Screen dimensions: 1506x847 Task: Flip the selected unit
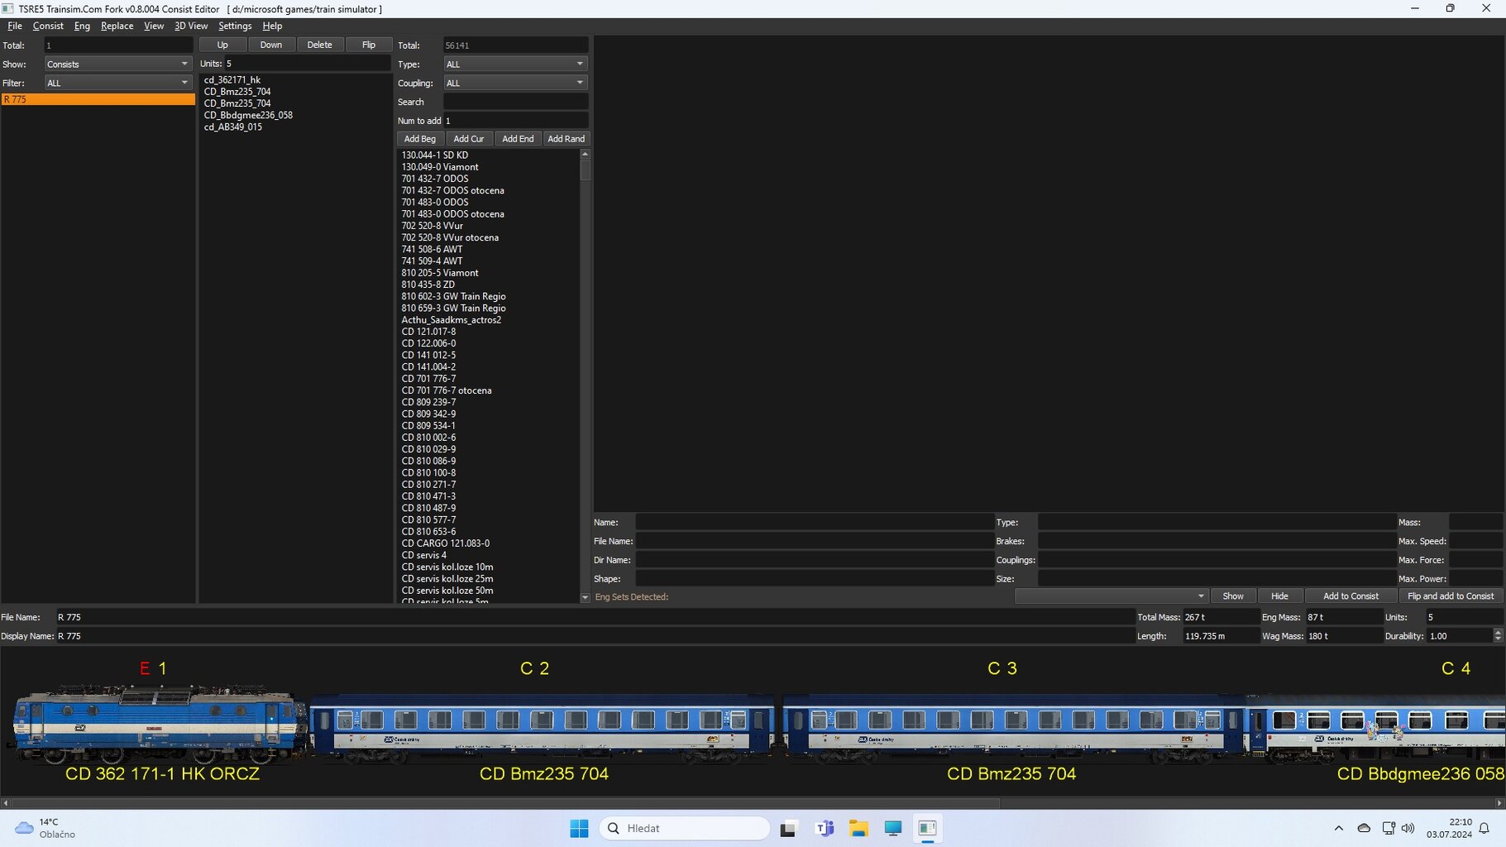(x=369, y=45)
